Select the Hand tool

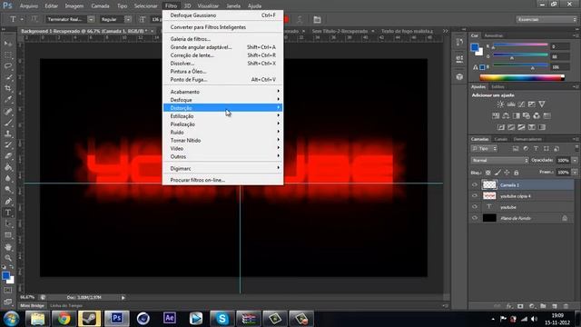(8, 247)
